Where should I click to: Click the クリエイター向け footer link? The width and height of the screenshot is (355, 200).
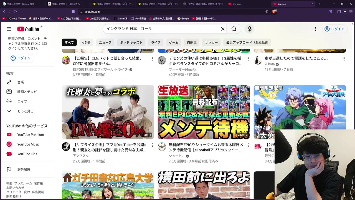tap(18, 192)
